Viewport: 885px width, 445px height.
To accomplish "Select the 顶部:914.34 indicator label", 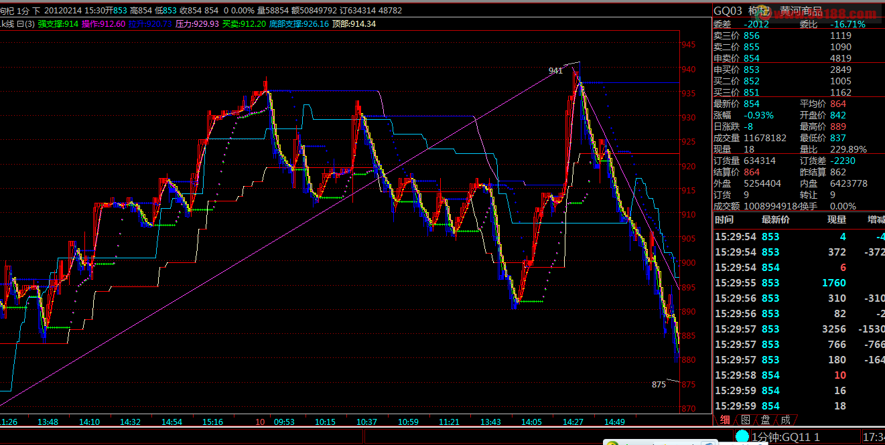I will point(354,24).
